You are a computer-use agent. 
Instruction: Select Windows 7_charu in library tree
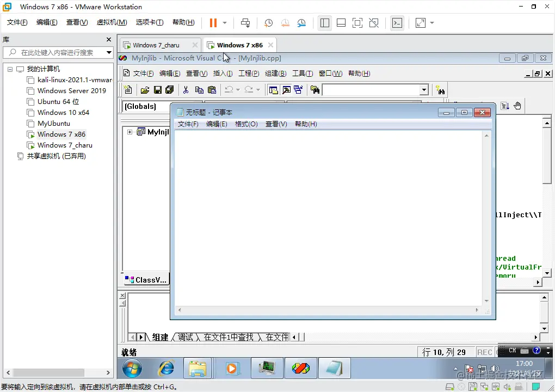point(60,145)
